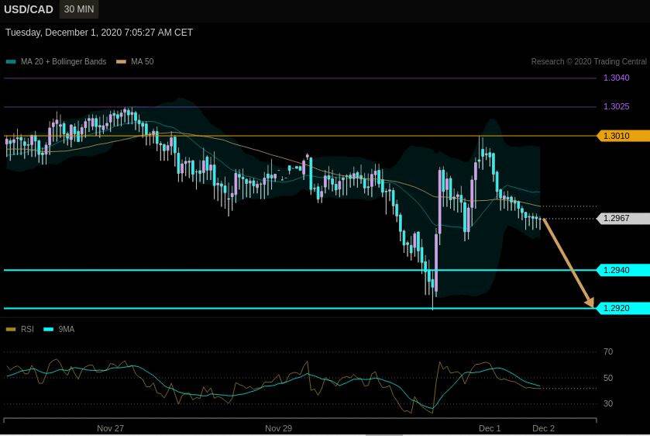Click the orange 1.3010 pivot price tag
Screen dimensions: 650x436
pyautogui.click(x=623, y=136)
